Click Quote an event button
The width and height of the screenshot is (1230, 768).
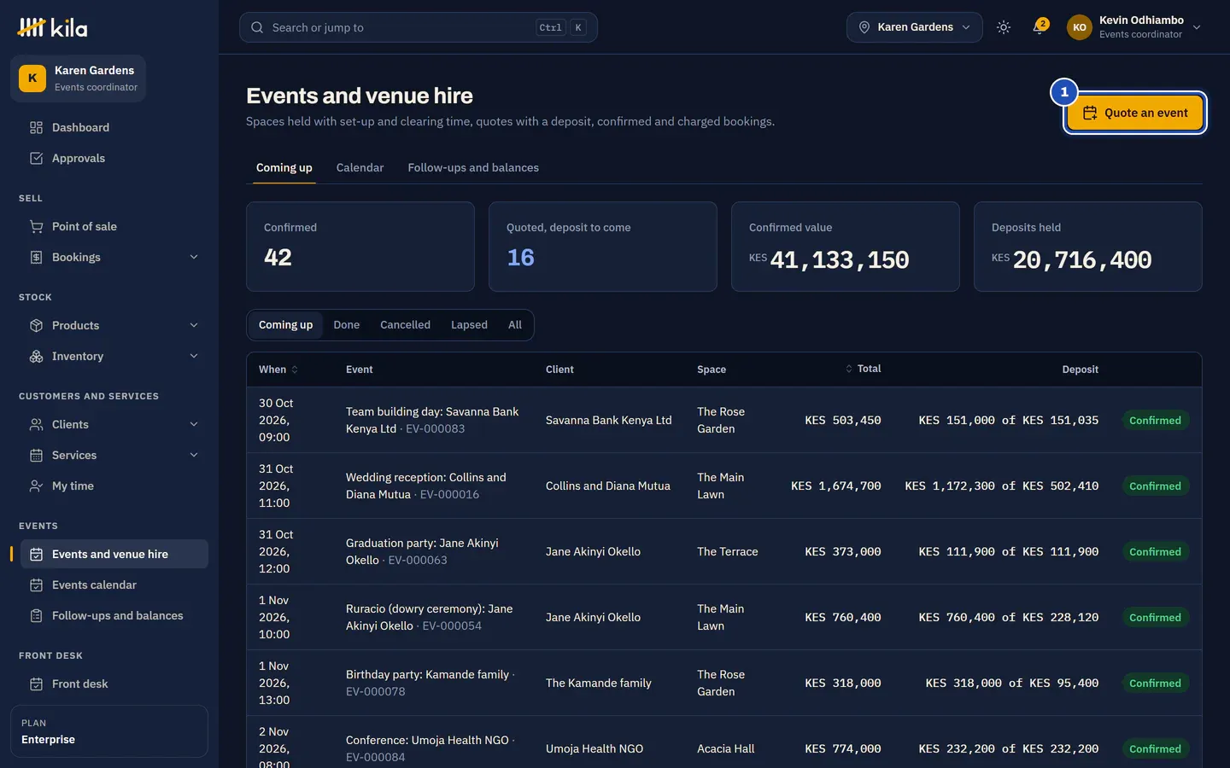(1135, 113)
